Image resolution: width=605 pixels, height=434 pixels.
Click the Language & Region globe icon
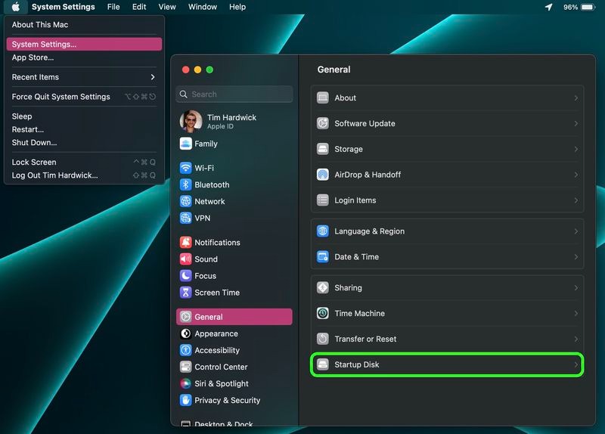pos(323,231)
